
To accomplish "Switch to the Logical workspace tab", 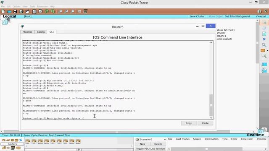I will [9, 16].
